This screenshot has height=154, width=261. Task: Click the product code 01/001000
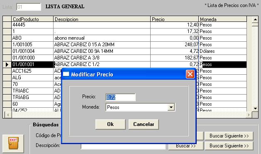[x=32, y=58]
